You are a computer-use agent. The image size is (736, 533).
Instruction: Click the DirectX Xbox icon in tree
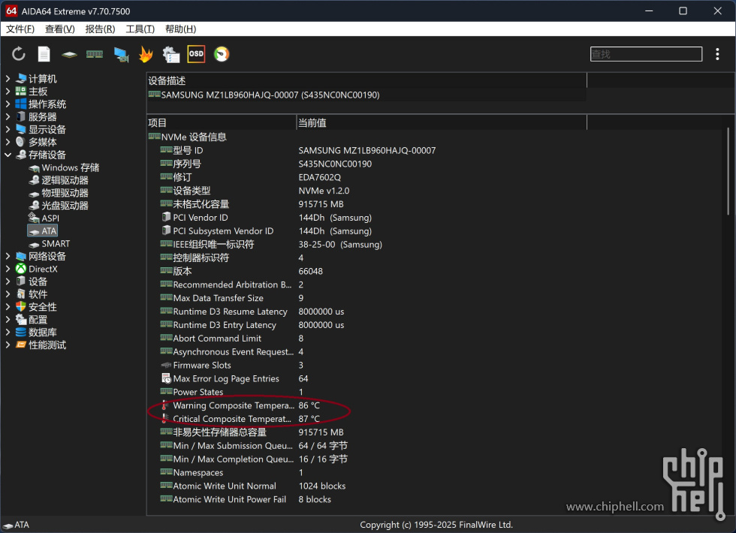(x=21, y=269)
